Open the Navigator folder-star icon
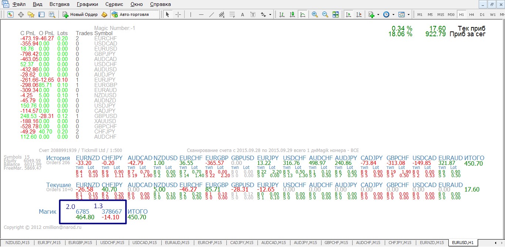The width and height of the screenshot is (505, 247). [x=31, y=14]
